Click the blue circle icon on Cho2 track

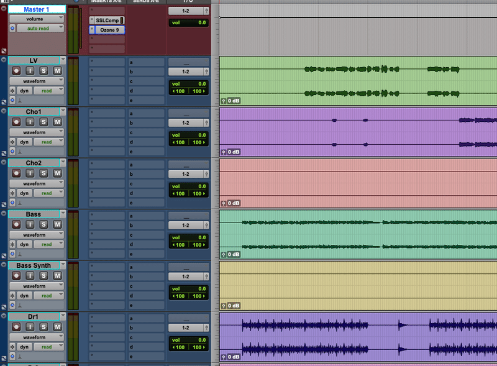click(x=12, y=203)
